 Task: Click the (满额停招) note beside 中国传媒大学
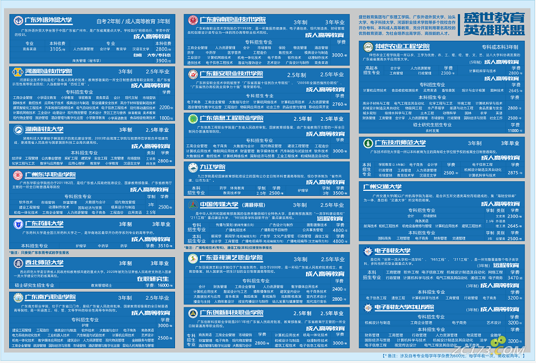pos(254,205)
